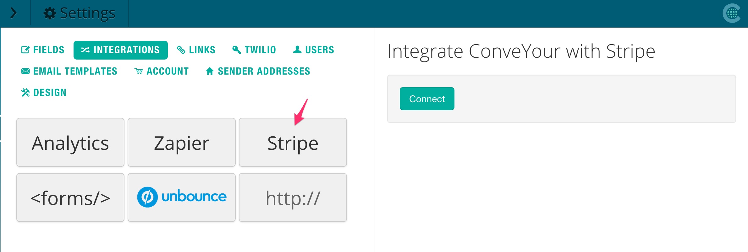This screenshot has width=748, height=252.
Task: Click the Twilio key icon
Action: pyautogui.click(x=237, y=50)
